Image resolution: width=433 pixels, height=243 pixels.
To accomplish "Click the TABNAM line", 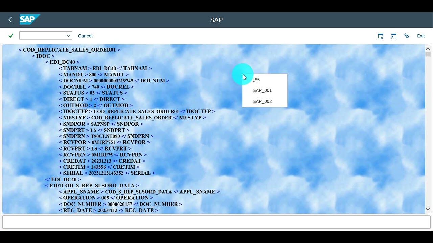I will [105, 68].
